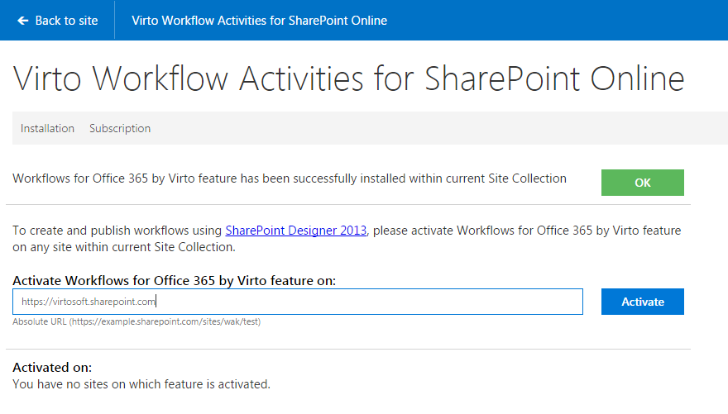Switch to the Subscription tab
This screenshot has width=728, height=414.
(120, 128)
